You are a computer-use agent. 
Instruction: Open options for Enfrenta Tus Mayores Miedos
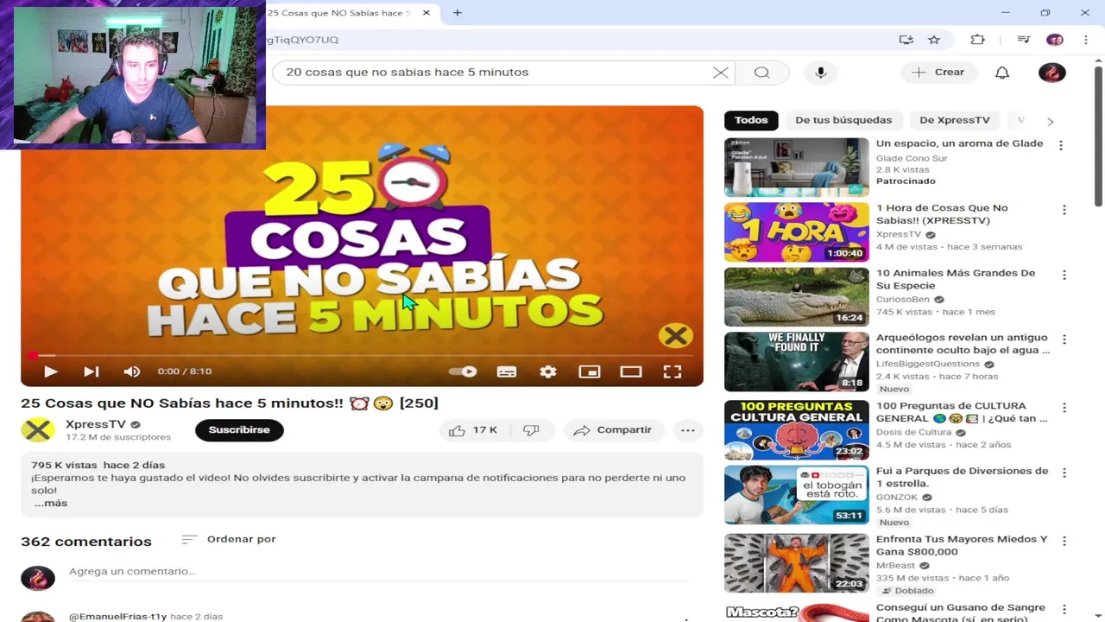tap(1064, 541)
